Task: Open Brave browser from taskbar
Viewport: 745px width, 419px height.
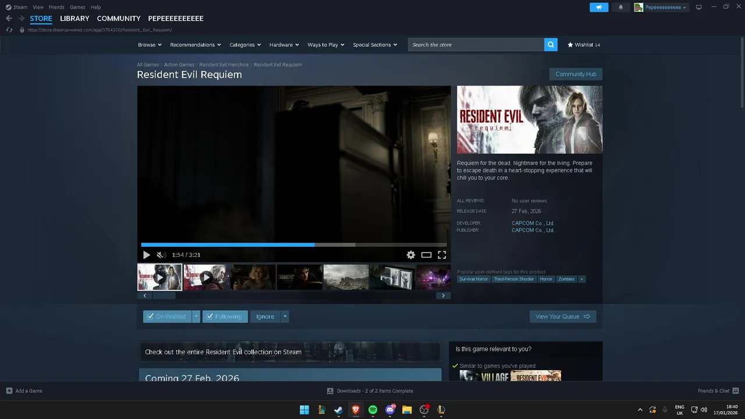Action: pos(356,410)
